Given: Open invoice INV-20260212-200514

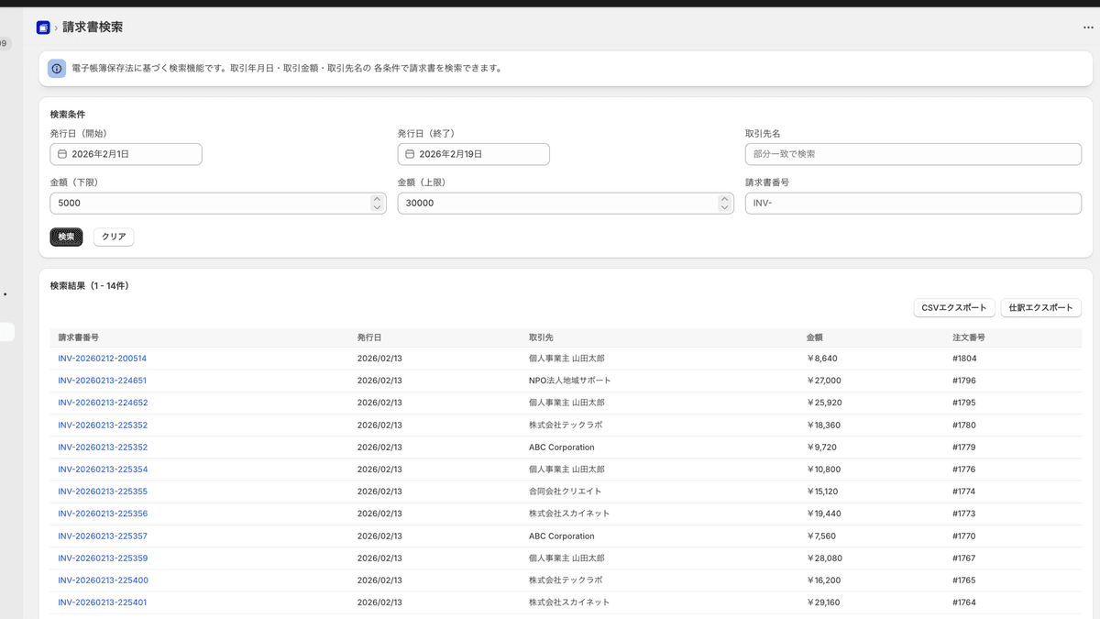Looking at the screenshot, I should pyautogui.click(x=102, y=359).
